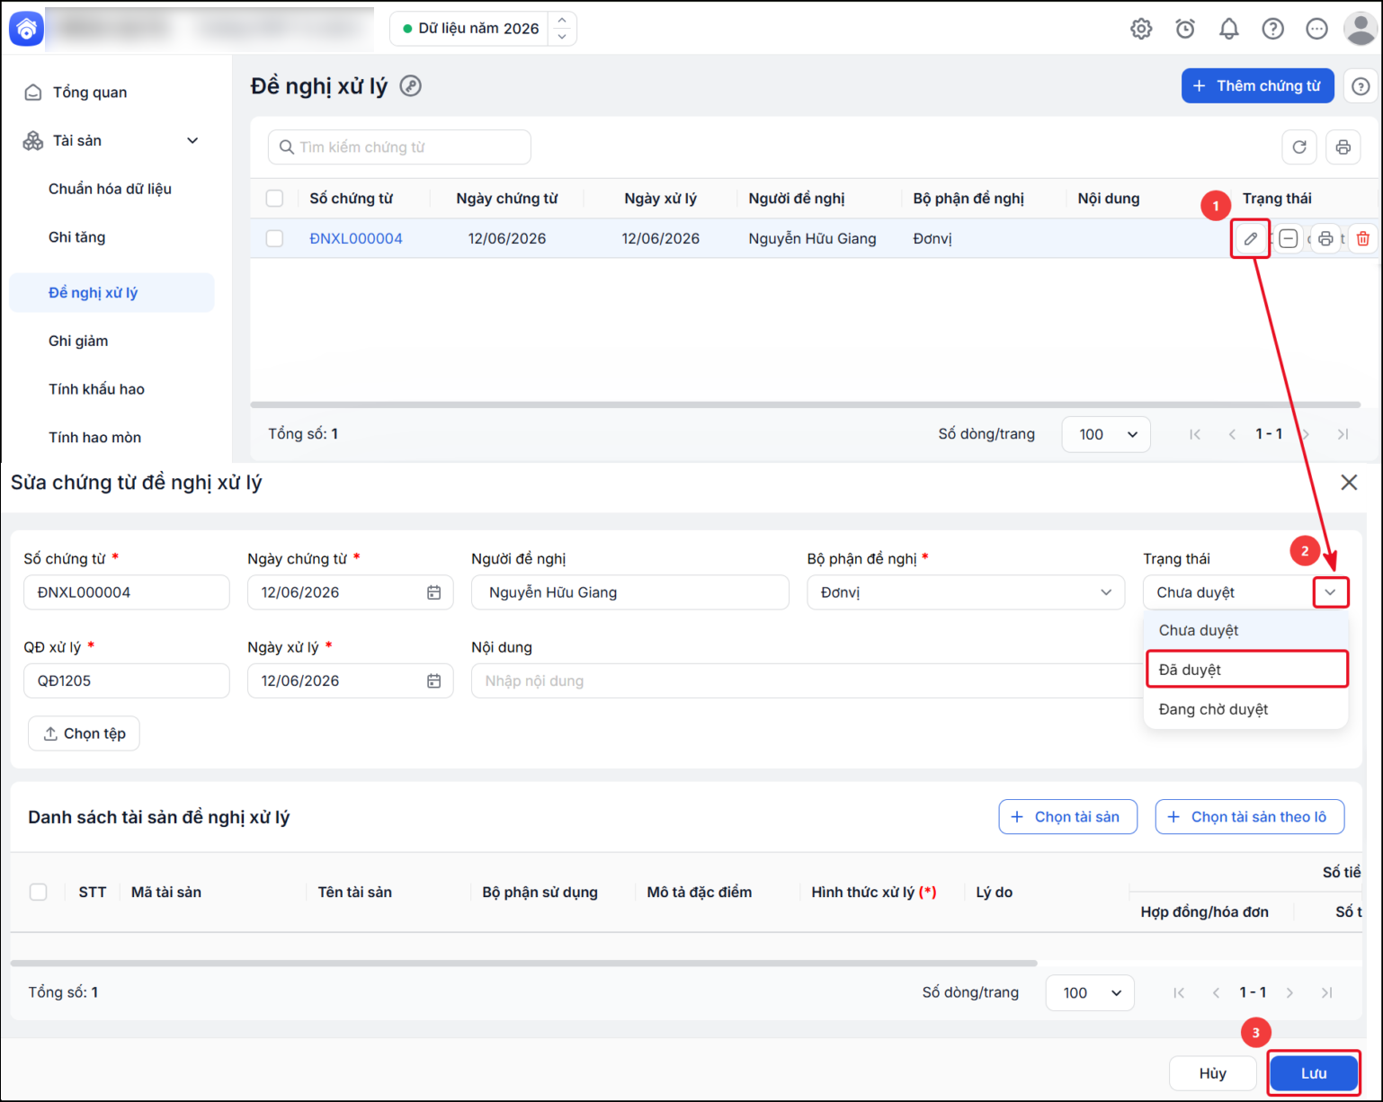Open the alarm clock reminders icon
The width and height of the screenshot is (1383, 1102).
pyautogui.click(x=1185, y=29)
